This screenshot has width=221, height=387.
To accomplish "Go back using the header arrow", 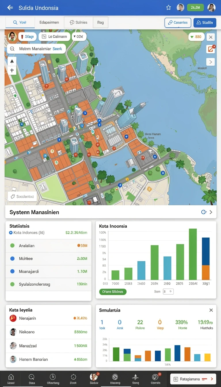I will pos(10,8).
